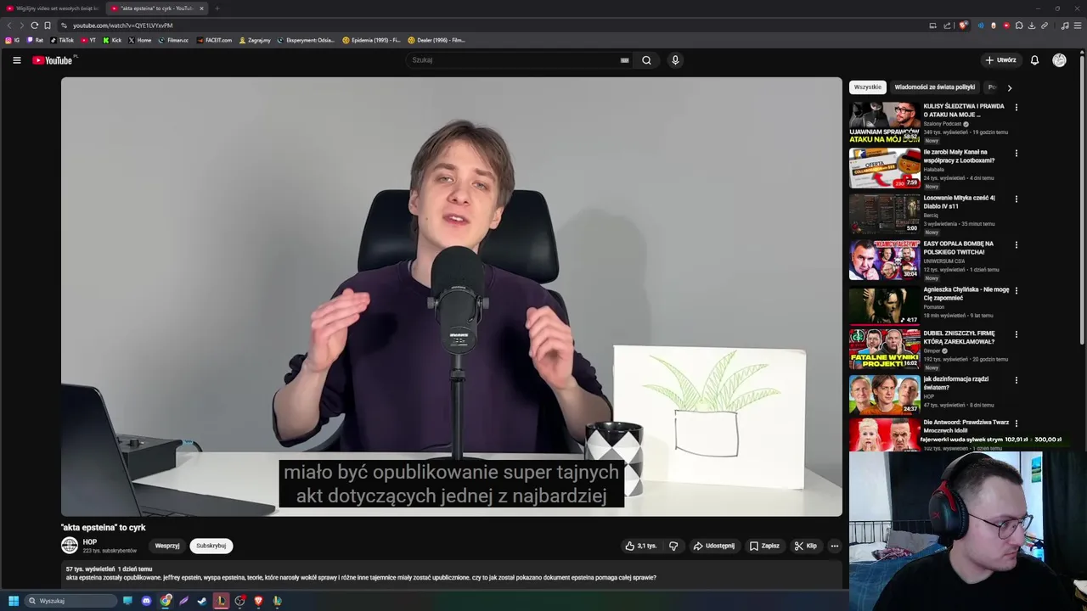This screenshot has width=1087, height=611.
Task: Open options for Die Antwoord video
Action: (1017, 423)
